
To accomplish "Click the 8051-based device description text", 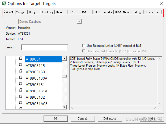I will pos(112,64).
